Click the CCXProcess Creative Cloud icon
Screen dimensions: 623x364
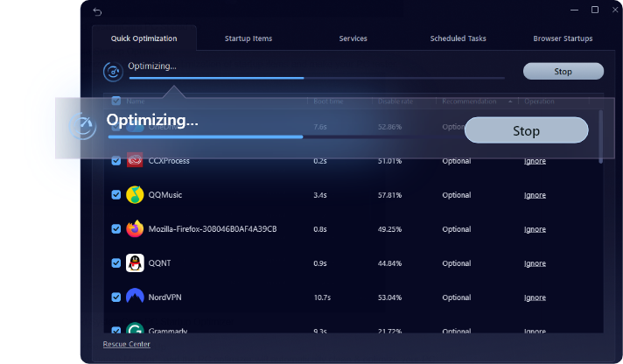pos(135,161)
